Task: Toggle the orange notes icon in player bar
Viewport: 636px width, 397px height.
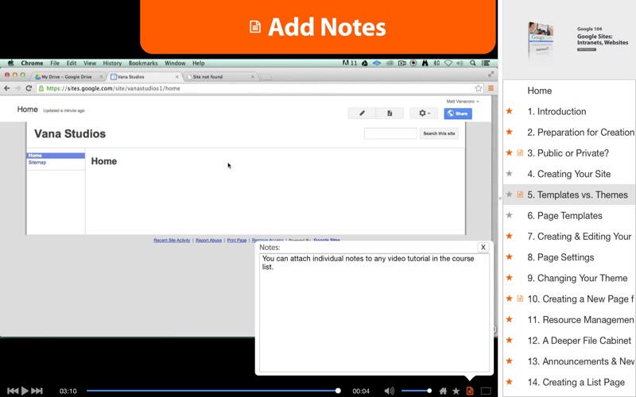Action: (x=470, y=391)
